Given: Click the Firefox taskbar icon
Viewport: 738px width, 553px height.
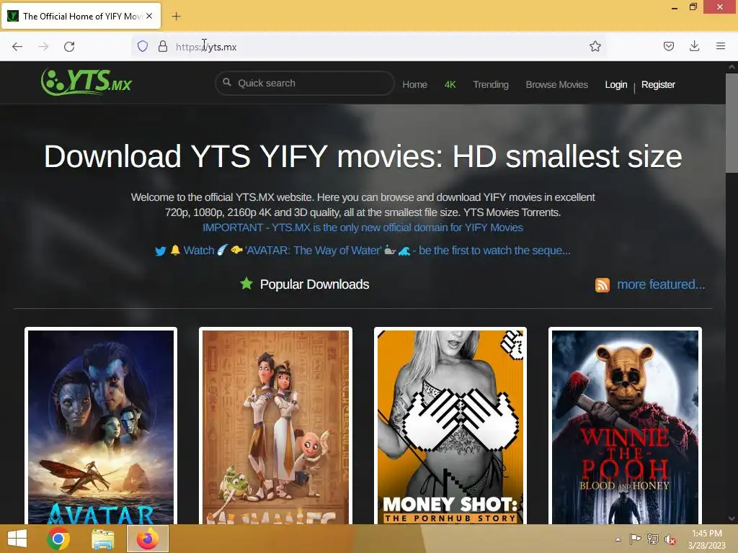Looking at the screenshot, I should pyautogui.click(x=147, y=539).
